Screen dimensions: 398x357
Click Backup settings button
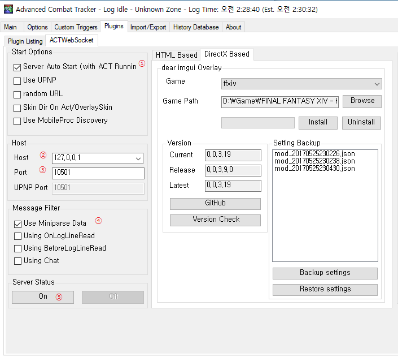325,273
